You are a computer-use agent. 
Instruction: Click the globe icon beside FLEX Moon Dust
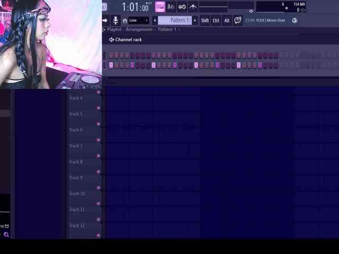tap(295, 21)
